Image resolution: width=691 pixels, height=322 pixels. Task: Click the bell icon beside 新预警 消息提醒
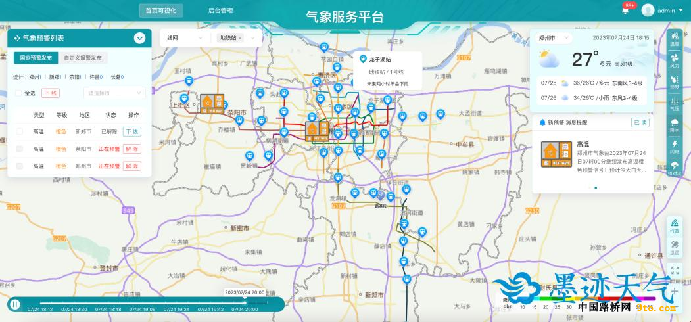point(542,122)
